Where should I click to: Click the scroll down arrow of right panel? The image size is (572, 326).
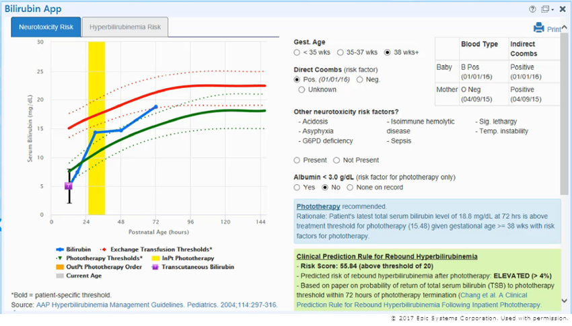pos(565,301)
